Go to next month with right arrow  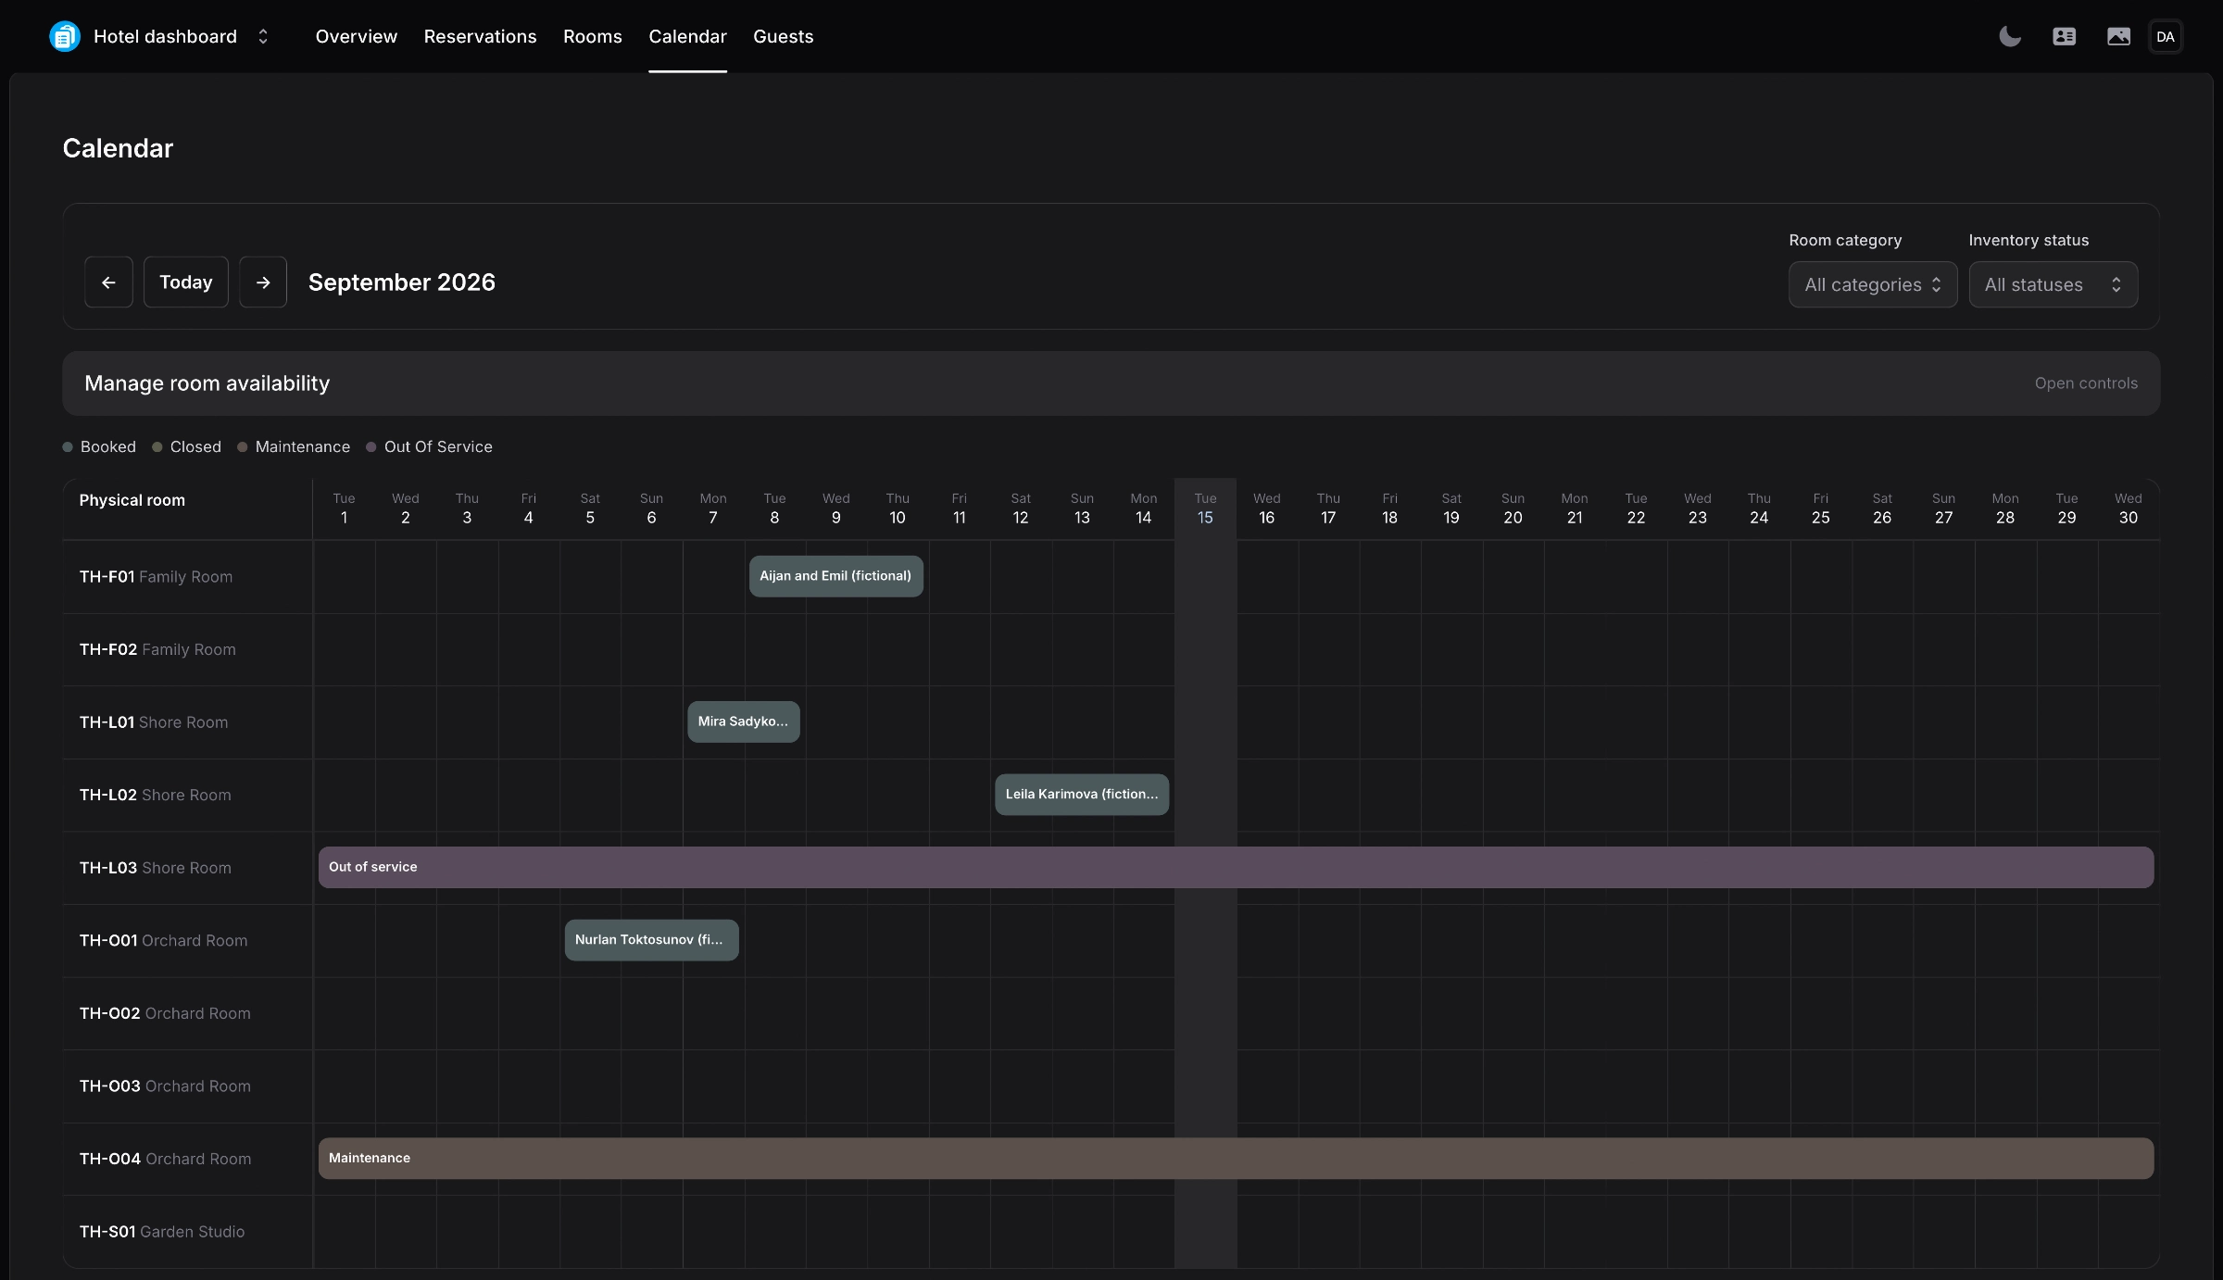[x=263, y=282]
